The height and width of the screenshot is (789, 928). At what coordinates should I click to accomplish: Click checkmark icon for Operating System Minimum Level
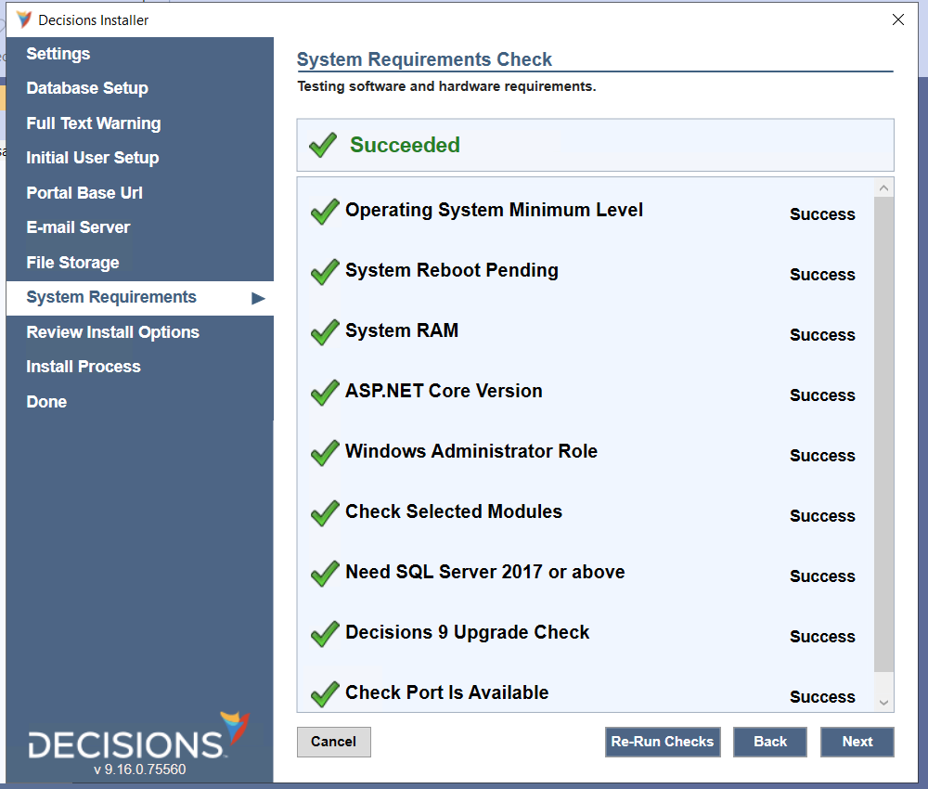(x=325, y=212)
